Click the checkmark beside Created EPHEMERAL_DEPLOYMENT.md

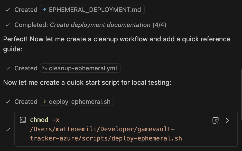pyautogui.click(x=8, y=10)
